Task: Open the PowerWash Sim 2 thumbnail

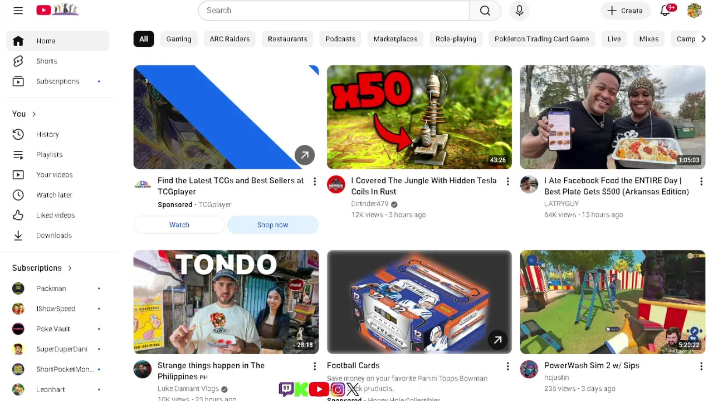Action: point(613,302)
